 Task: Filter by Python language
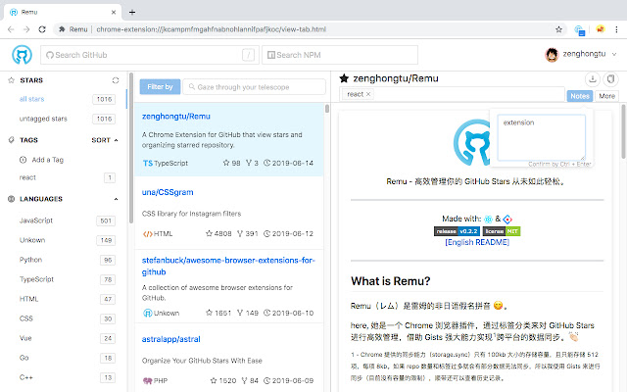tap(30, 260)
